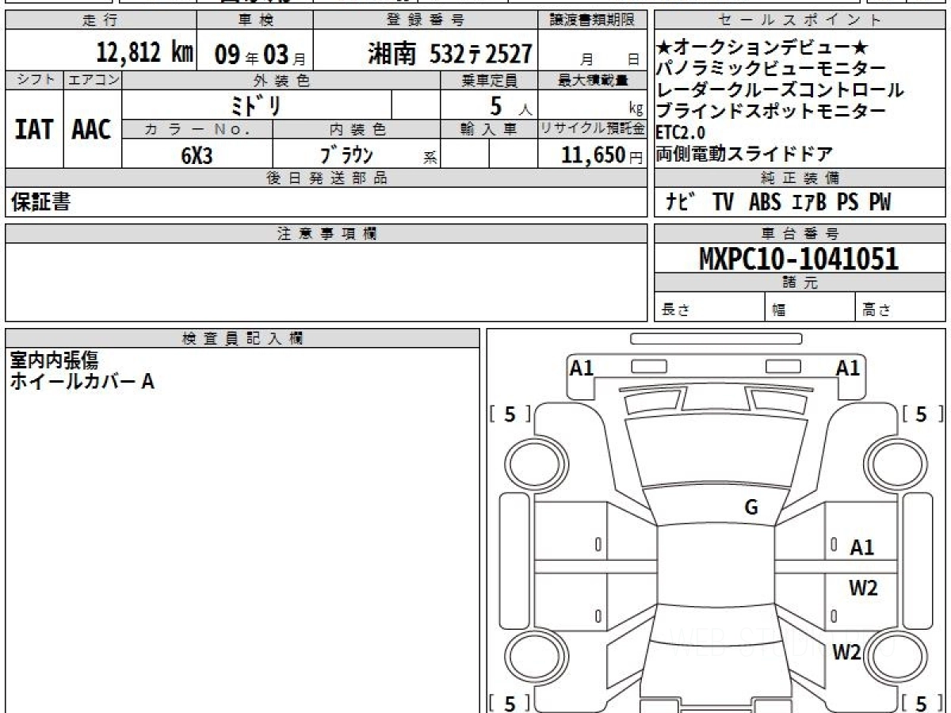The image size is (951, 713).
Task: Click the chassis number MXPC10-1041051
Action: pos(799,259)
